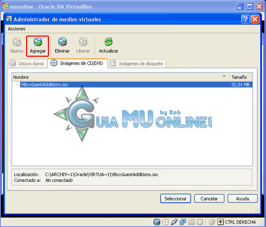Click the 32,01 MB size value
The width and height of the screenshot is (266, 227).
[x=240, y=84]
